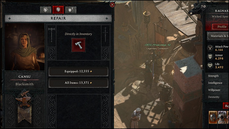Click the equipped helmet item slot
Image resolution: width=229 pixels, height=129 pixels.
pyautogui.click(x=213, y=117)
